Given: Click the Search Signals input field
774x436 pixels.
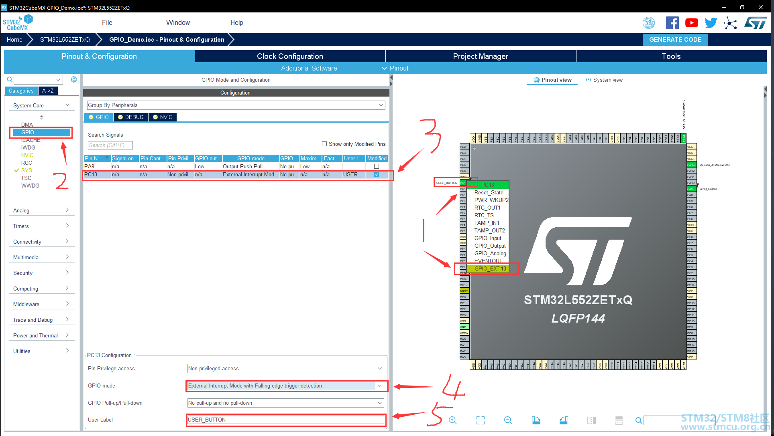Looking at the screenshot, I should [x=110, y=145].
